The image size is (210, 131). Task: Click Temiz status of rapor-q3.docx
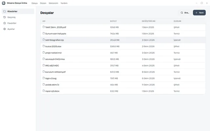click(x=177, y=91)
